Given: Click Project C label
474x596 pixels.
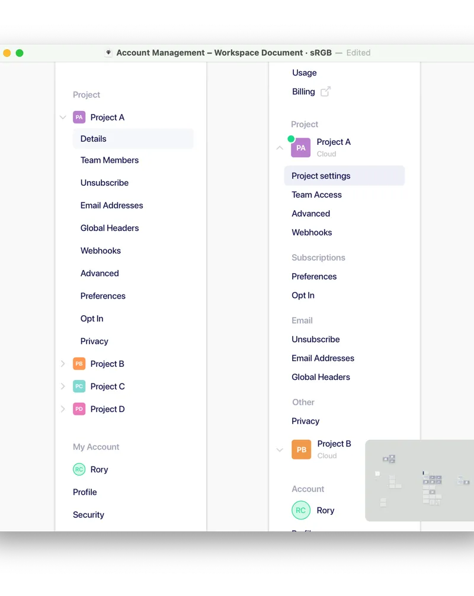Looking at the screenshot, I should click(x=107, y=386).
